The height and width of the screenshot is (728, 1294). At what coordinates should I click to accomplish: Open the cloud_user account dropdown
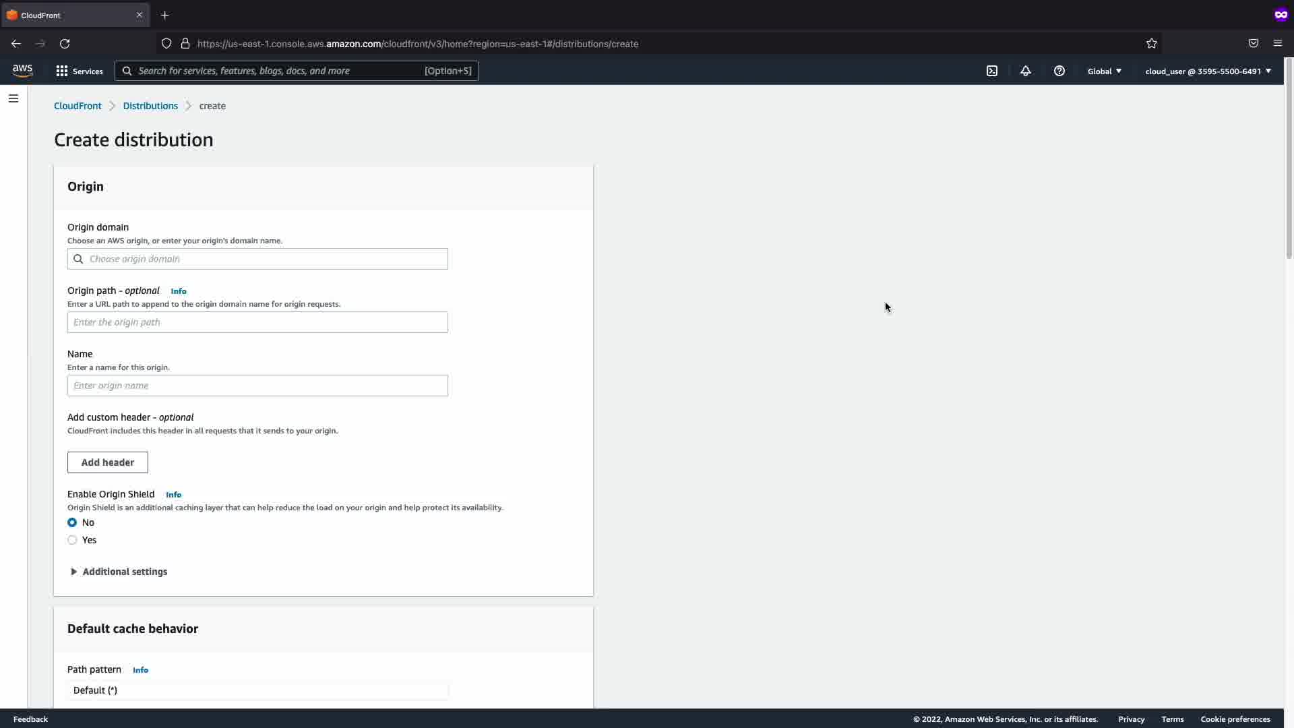click(x=1208, y=71)
